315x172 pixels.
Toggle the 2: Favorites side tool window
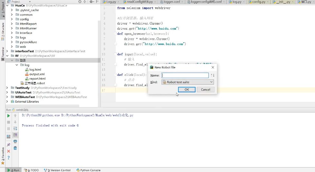[x=3, y=156]
